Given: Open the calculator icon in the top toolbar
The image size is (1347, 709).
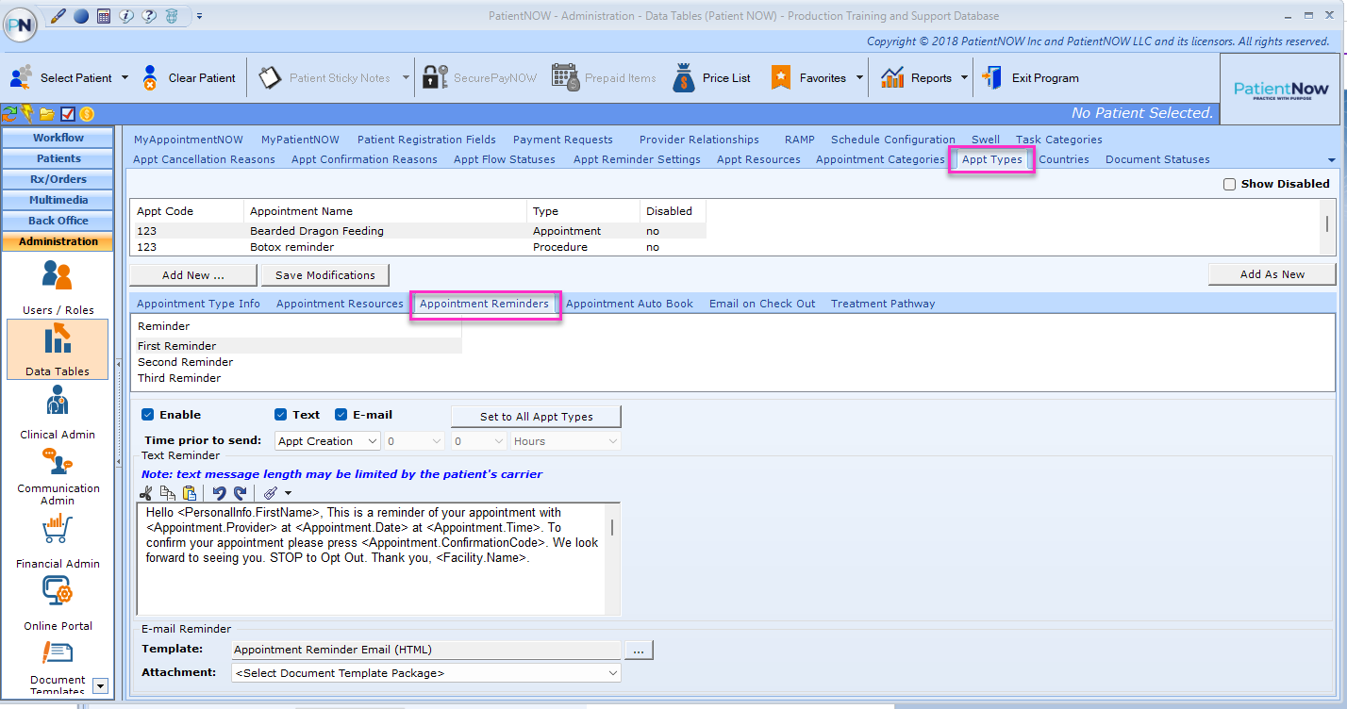Looking at the screenshot, I should click(x=104, y=15).
